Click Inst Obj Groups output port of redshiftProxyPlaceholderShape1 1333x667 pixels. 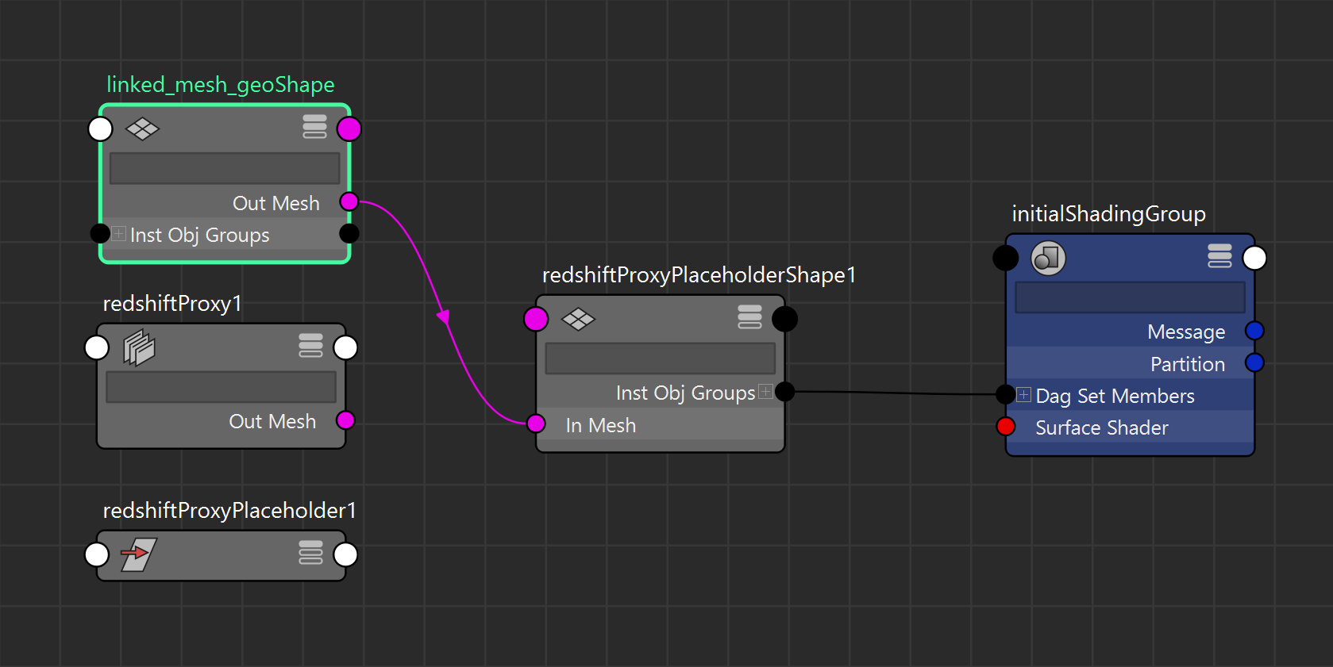tap(784, 391)
